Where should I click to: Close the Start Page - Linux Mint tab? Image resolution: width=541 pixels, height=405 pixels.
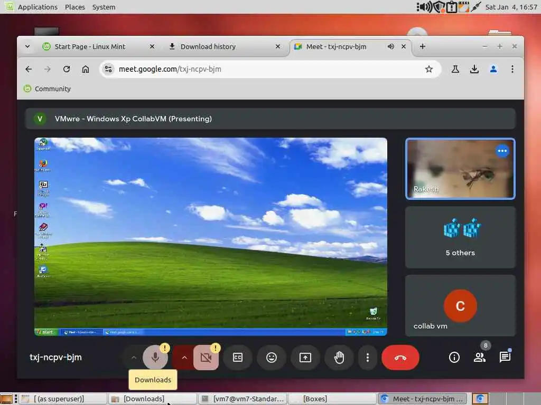pyautogui.click(x=152, y=46)
